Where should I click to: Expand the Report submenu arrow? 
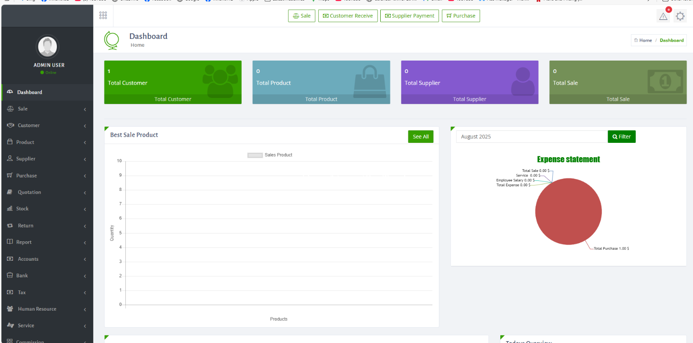(x=85, y=243)
